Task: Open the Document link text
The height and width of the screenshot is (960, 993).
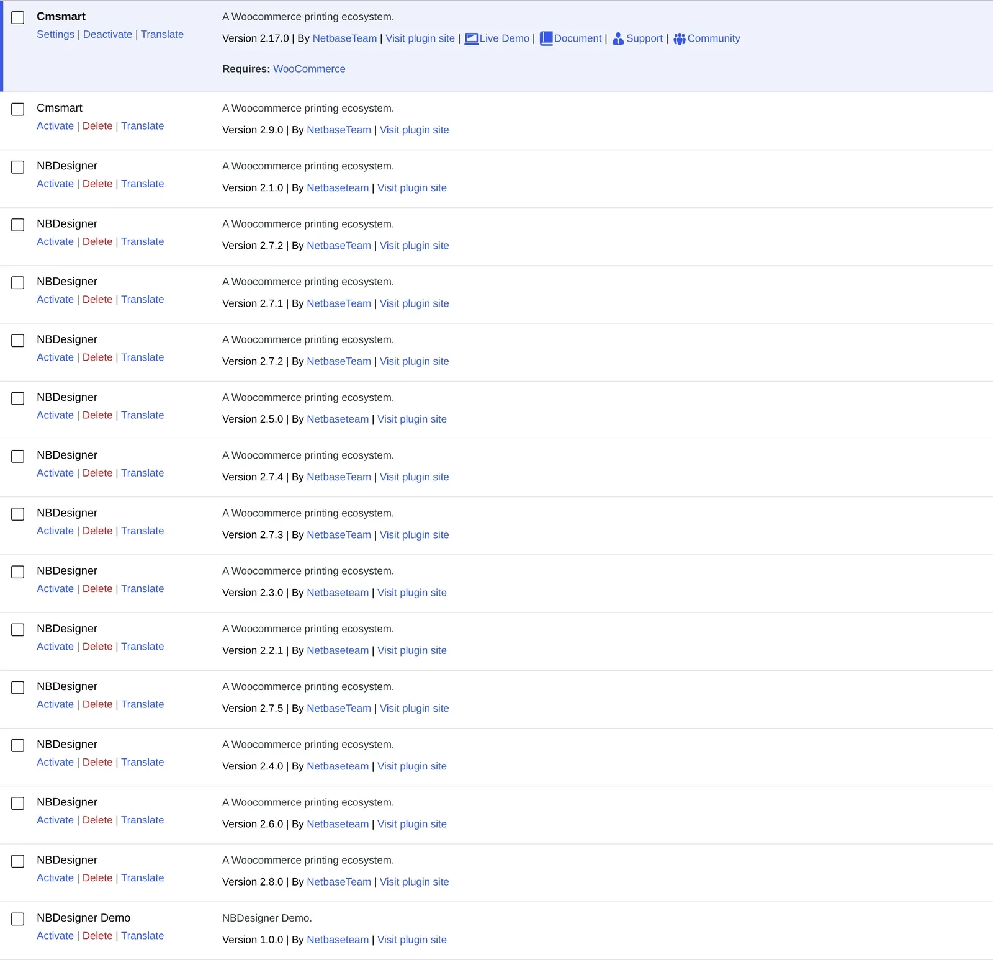Action: (x=578, y=38)
